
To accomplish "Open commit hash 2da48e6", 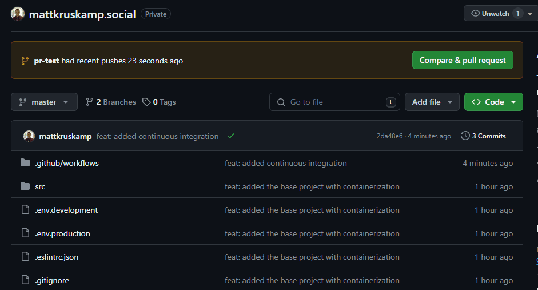I will click(389, 136).
